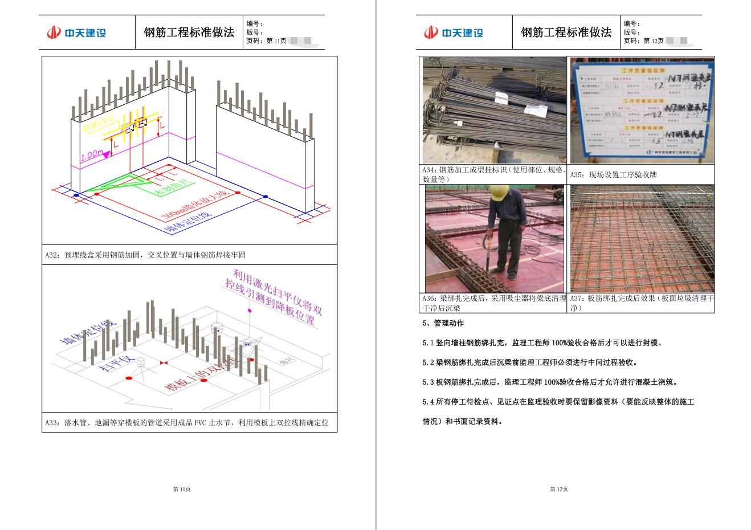Select the A32 wall rebar positioning diagram
This screenshot has height=530, width=751.
pyautogui.click(x=189, y=150)
